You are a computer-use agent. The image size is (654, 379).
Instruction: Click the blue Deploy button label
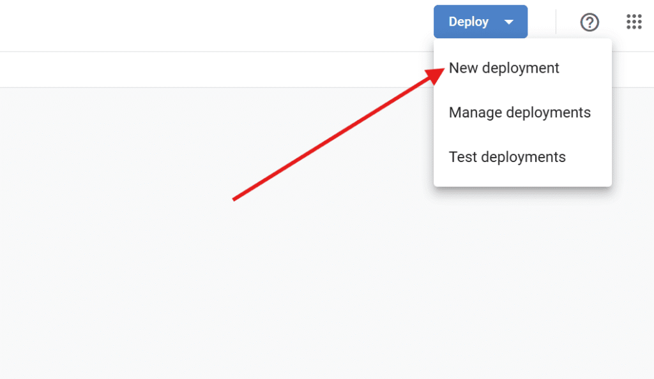click(x=468, y=22)
